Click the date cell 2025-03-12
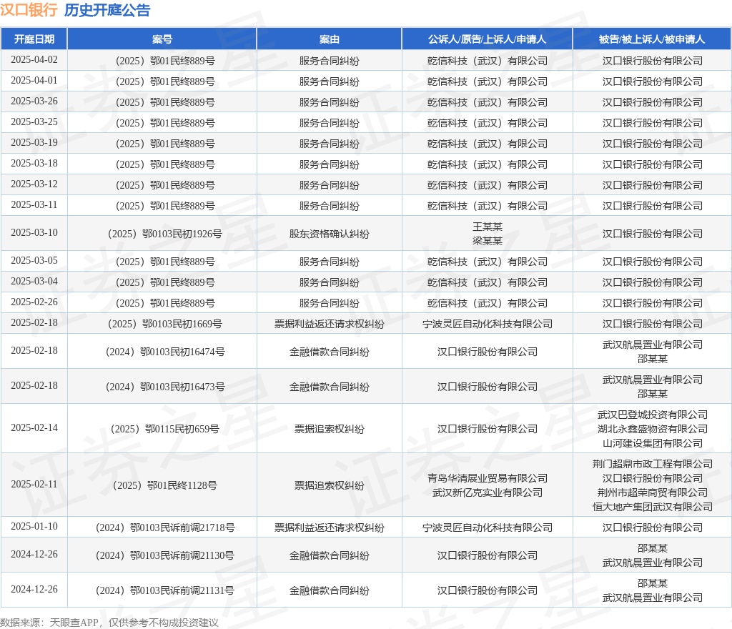 pyautogui.click(x=34, y=184)
